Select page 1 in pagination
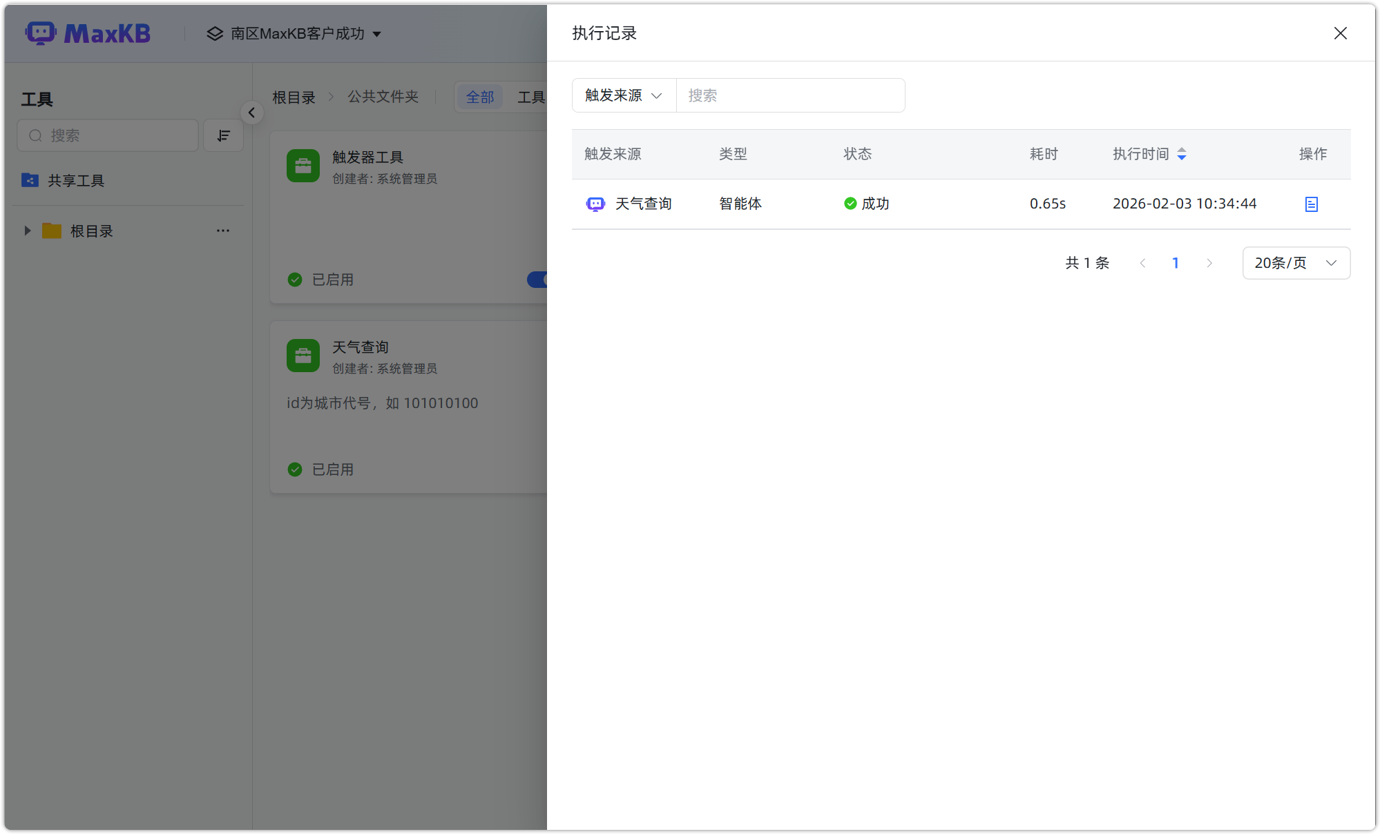1380x834 pixels. click(x=1176, y=263)
